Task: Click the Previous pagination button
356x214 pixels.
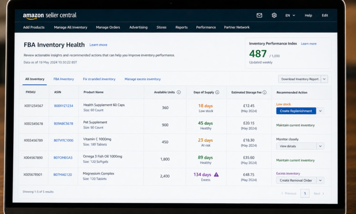Action: (289, 193)
